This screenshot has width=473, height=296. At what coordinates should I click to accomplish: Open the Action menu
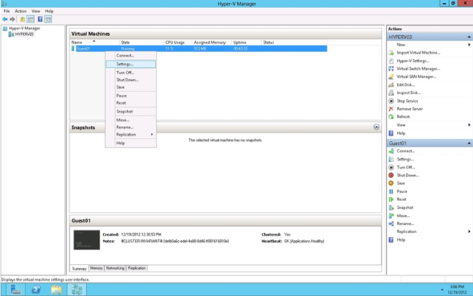point(21,11)
